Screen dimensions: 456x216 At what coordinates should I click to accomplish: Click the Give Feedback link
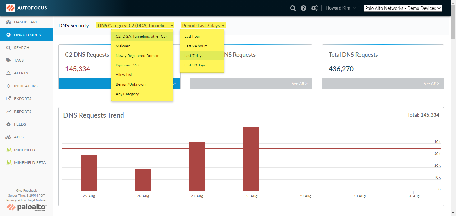(26, 191)
